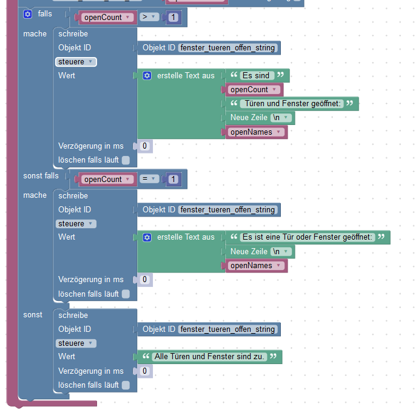Open the openCount variable dropdown in the '> 1' condition
418x415 pixels.
click(x=107, y=18)
